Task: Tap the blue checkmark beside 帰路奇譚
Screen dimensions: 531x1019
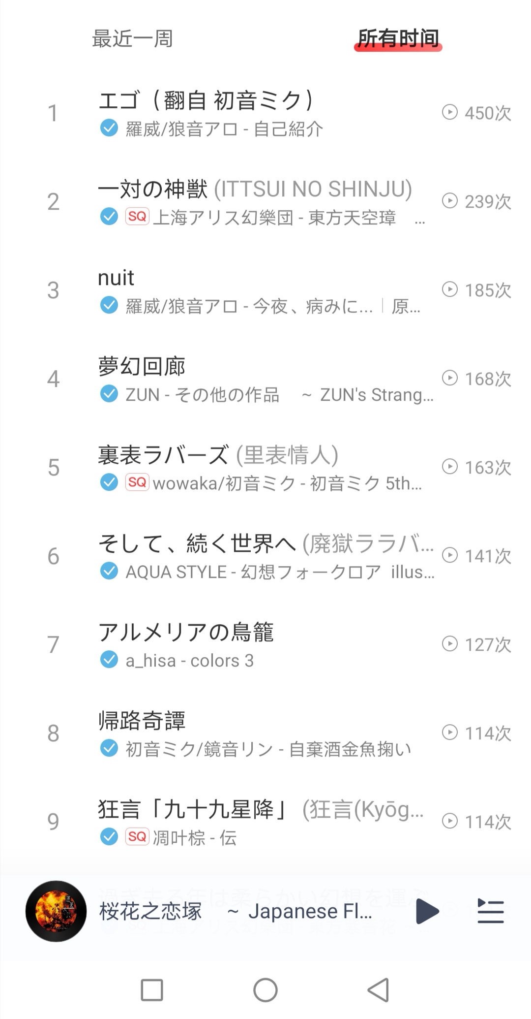Action: [x=109, y=749]
